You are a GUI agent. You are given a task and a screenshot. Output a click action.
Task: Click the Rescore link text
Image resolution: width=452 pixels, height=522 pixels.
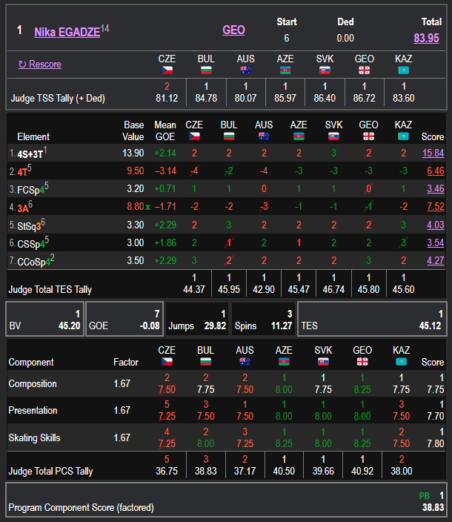click(x=44, y=65)
